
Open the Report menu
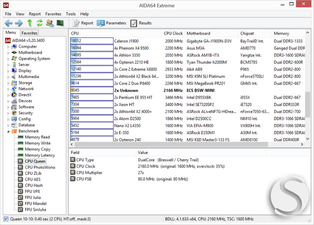pos(35,14)
